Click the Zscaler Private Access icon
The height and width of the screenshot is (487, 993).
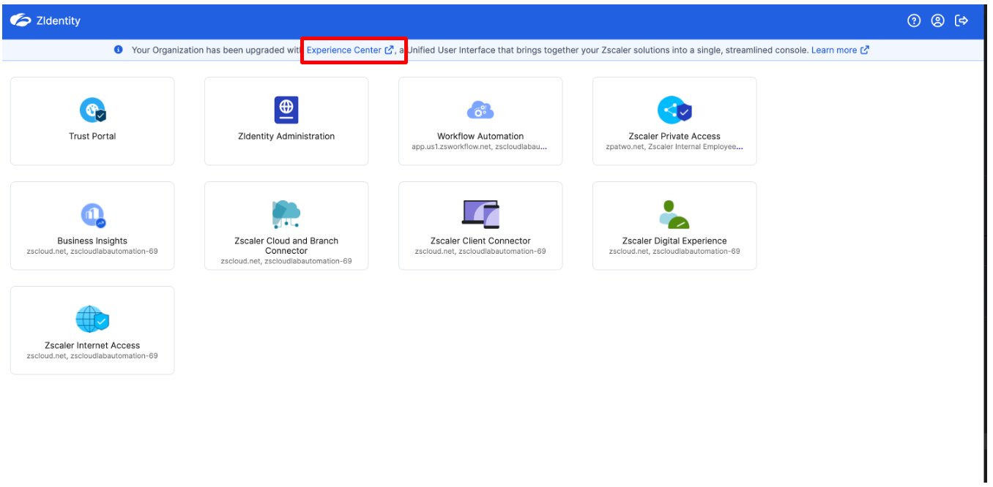[x=674, y=110]
